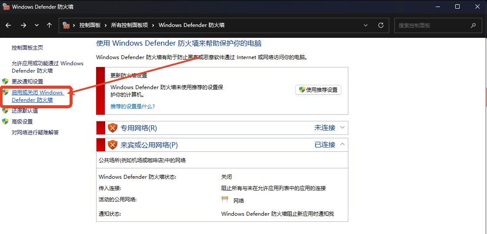Click 对网络进行疑难解答 link
Image resolution: width=487 pixels, height=234 pixels.
(x=35, y=132)
